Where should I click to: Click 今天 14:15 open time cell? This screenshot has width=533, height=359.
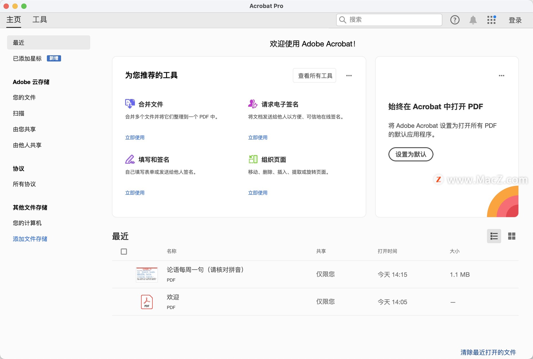(x=392, y=275)
